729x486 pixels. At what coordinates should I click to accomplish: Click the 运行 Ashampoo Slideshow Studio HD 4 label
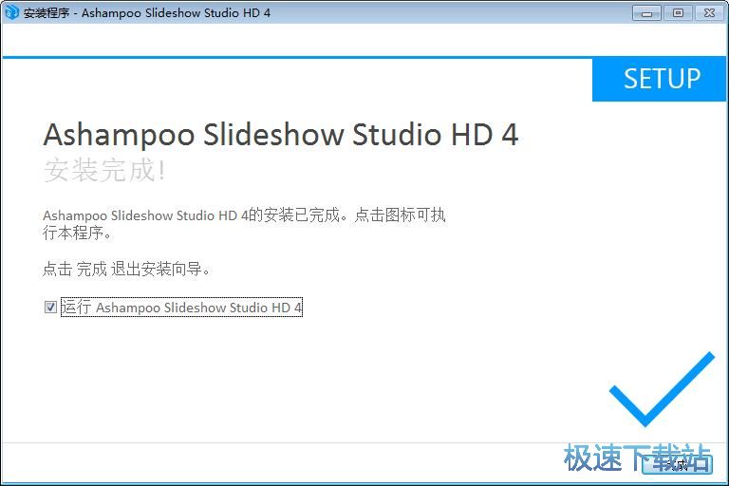tap(181, 307)
